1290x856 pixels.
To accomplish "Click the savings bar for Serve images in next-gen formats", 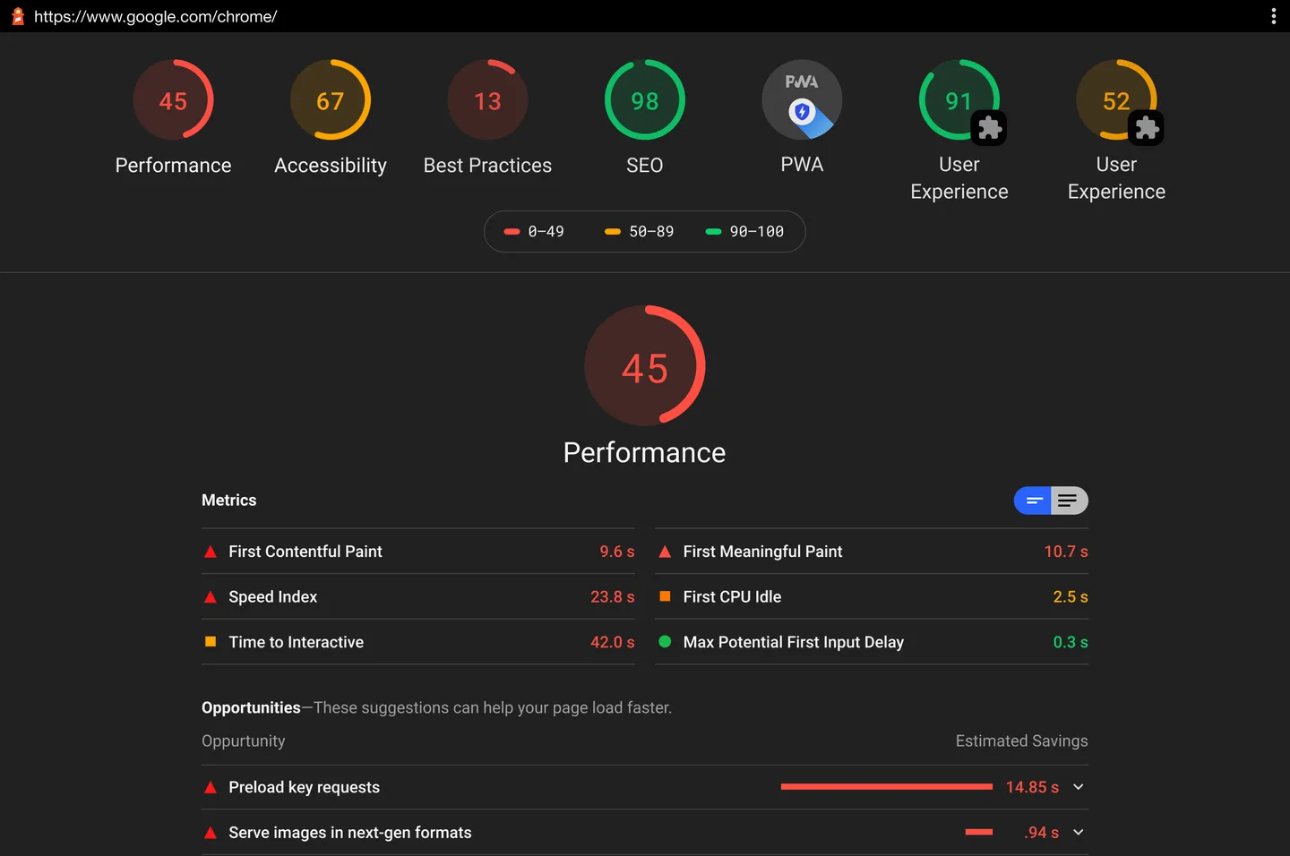I will point(979,833).
